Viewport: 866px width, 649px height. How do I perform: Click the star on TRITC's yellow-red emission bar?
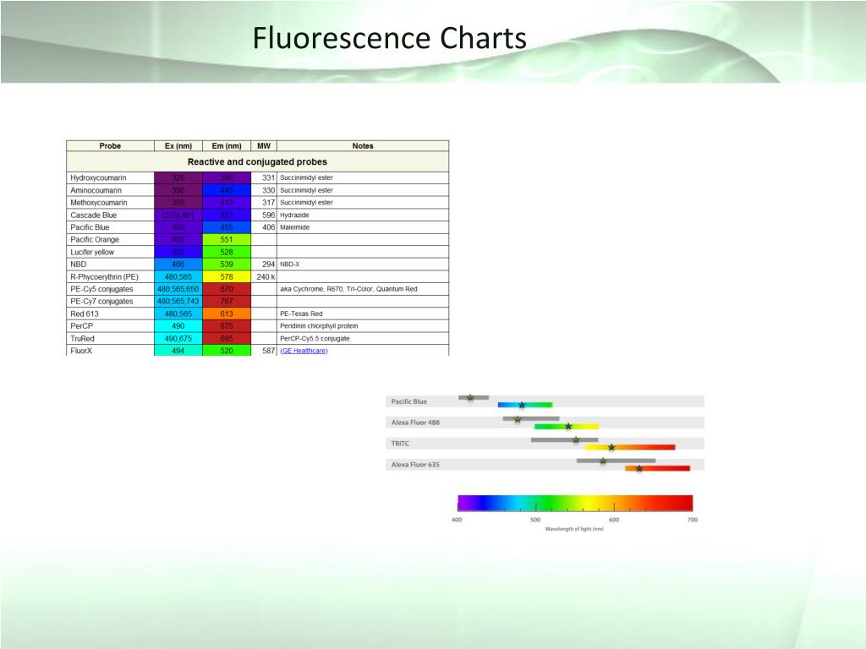pyautogui.click(x=611, y=447)
